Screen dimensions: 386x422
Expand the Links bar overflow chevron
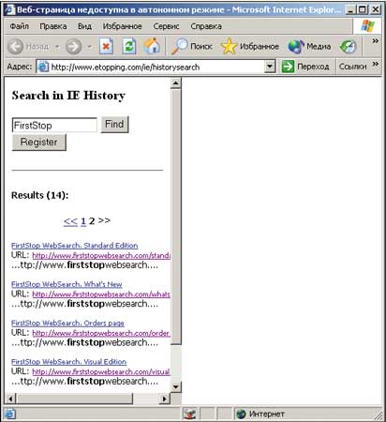point(376,64)
